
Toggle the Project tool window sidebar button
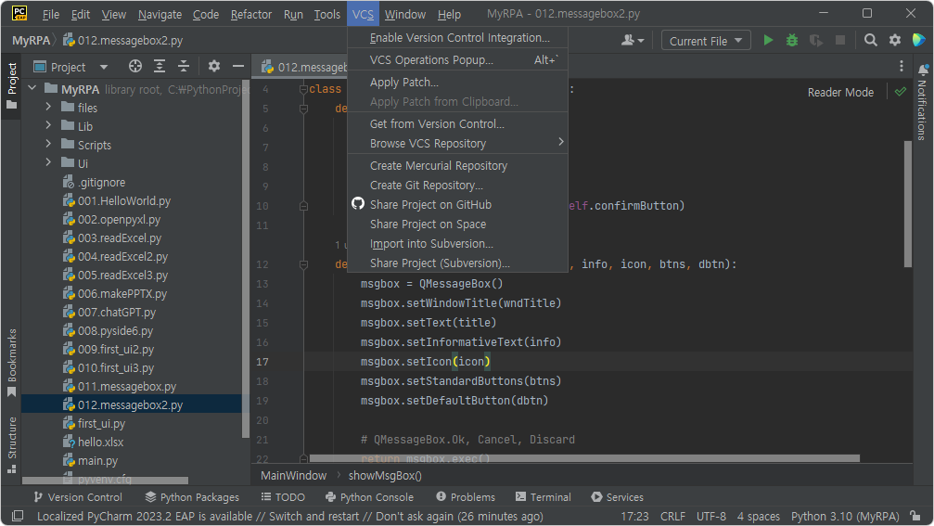pos(11,85)
